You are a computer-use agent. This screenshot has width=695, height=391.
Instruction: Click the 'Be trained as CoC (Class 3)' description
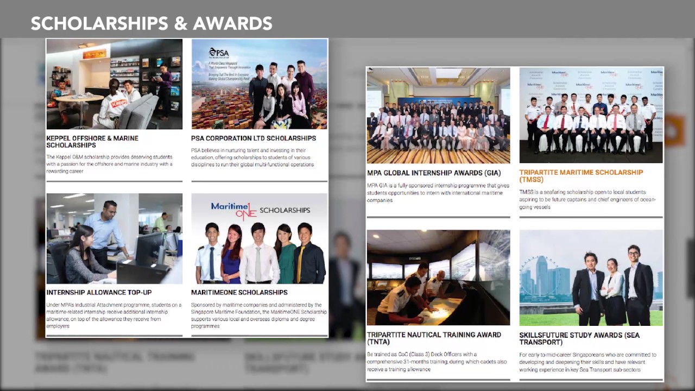click(x=437, y=362)
